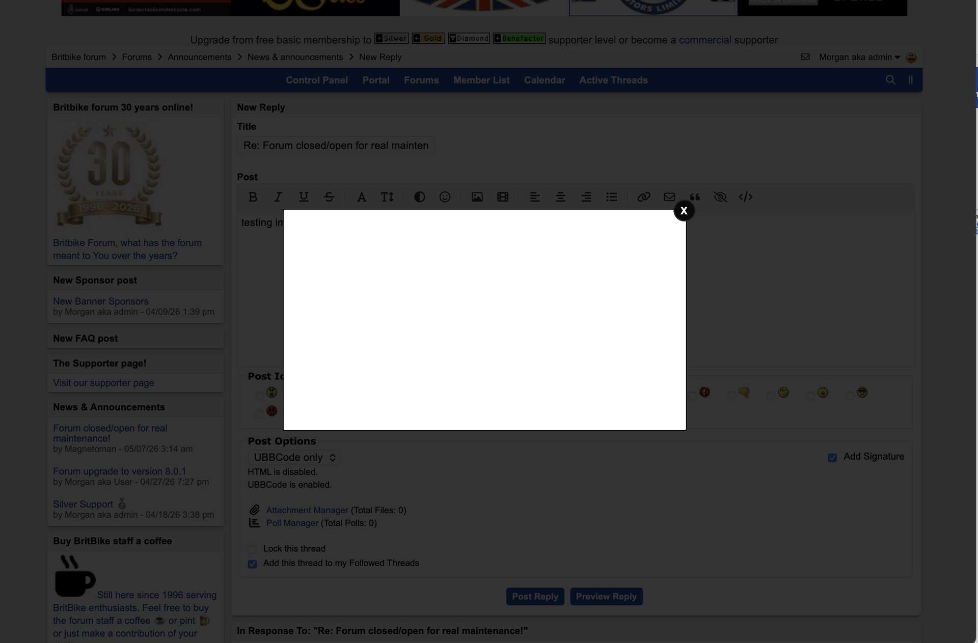Viewport: 978px width, 643px height.
Task: Click the 30 years anniversary logo
Action: click(109, 175)
